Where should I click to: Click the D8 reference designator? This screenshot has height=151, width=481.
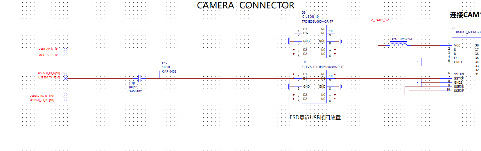pos(304,12)
